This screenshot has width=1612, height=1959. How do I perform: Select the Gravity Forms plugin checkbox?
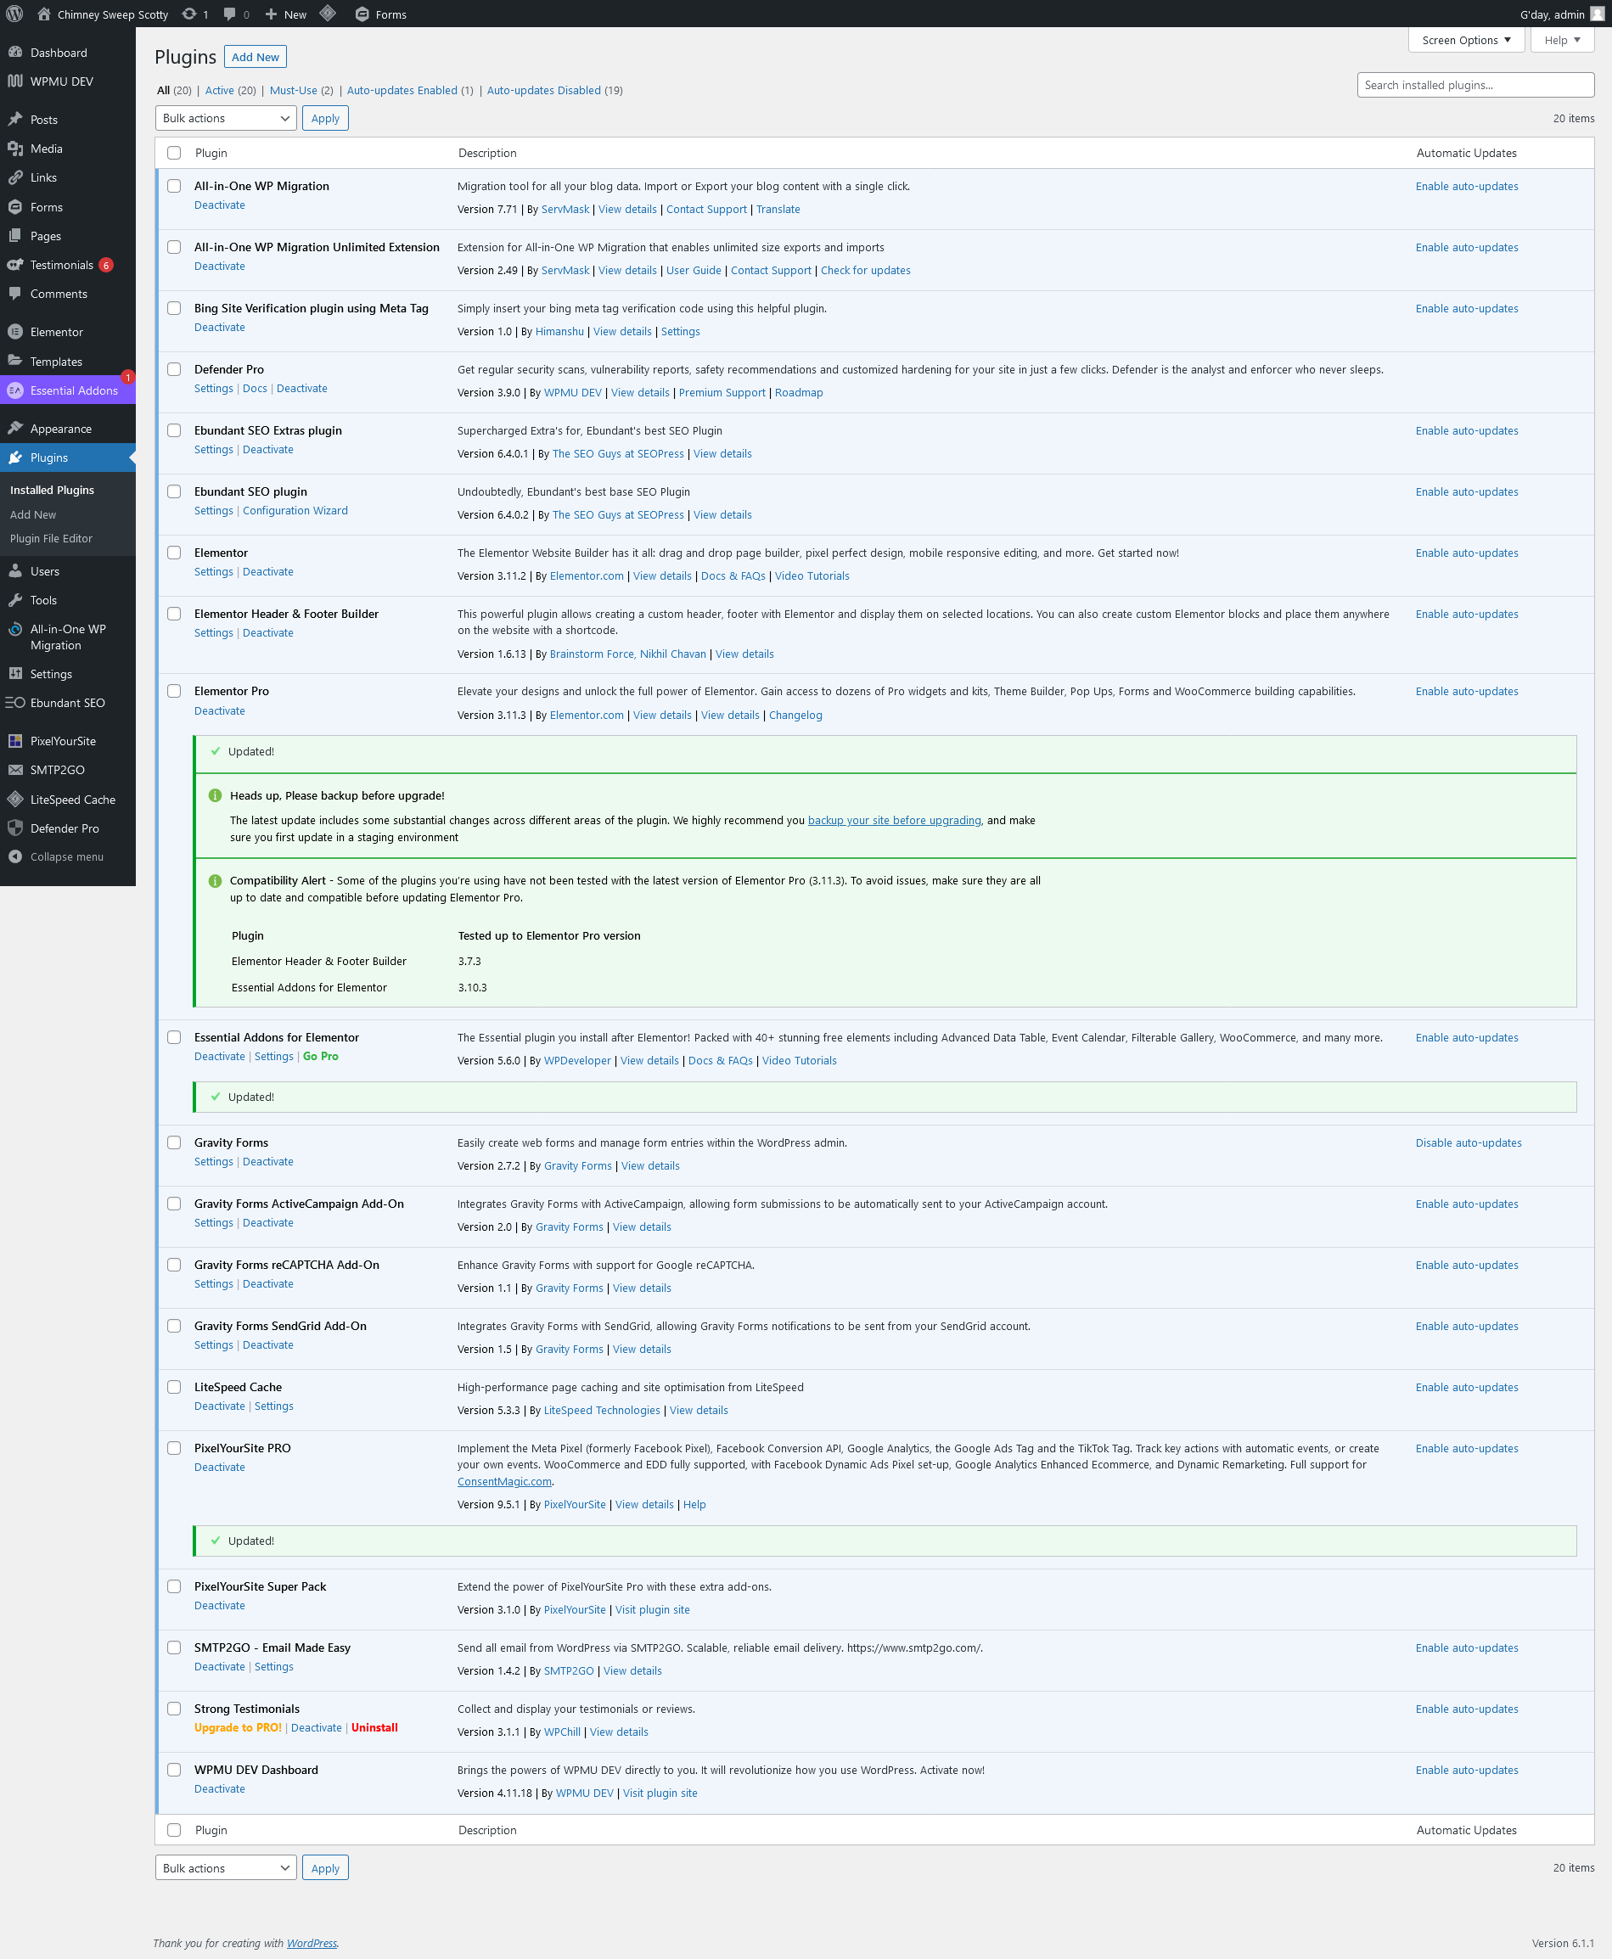(x=174, y=1143)
